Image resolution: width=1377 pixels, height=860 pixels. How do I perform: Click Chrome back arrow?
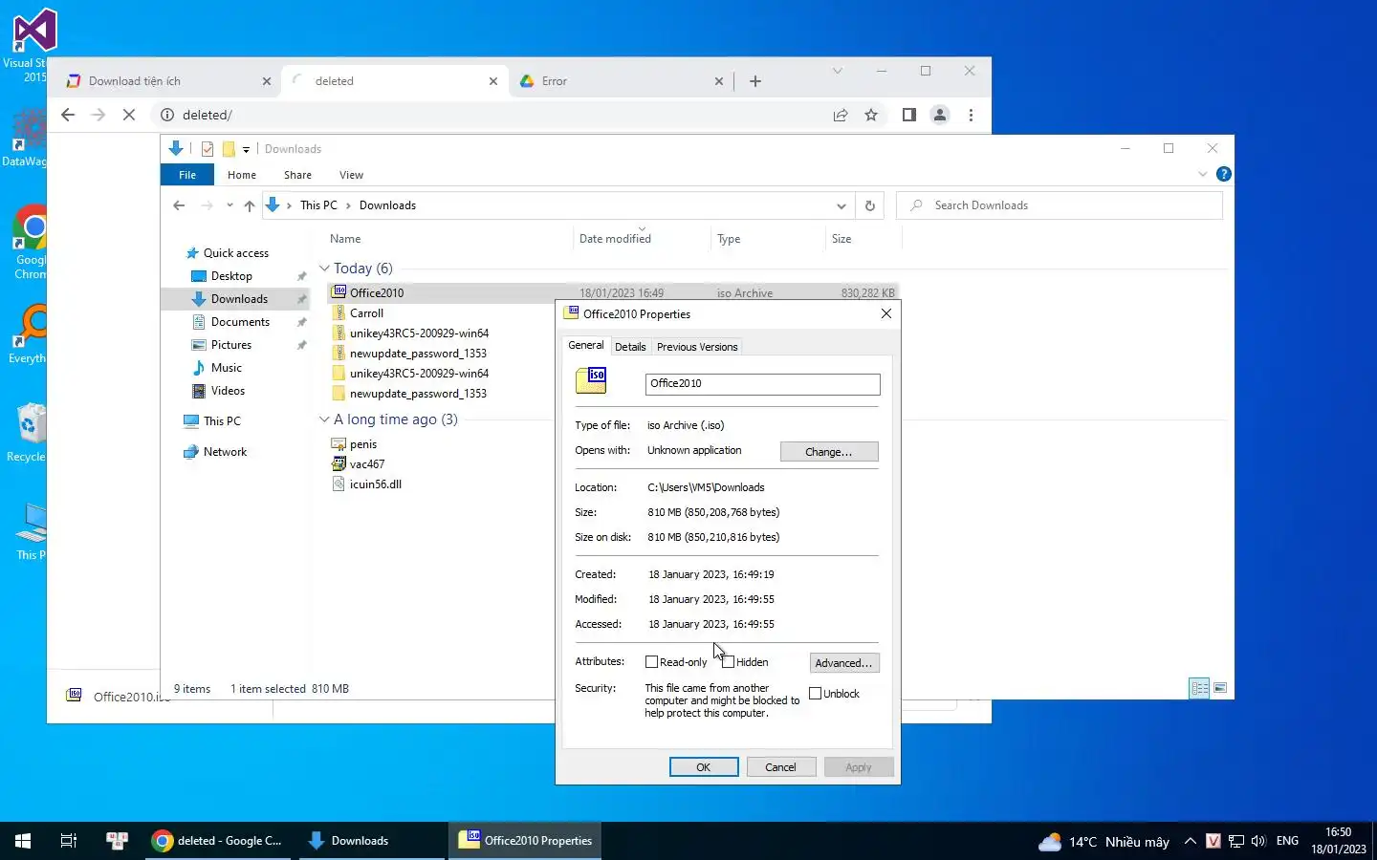pos(68,115)
